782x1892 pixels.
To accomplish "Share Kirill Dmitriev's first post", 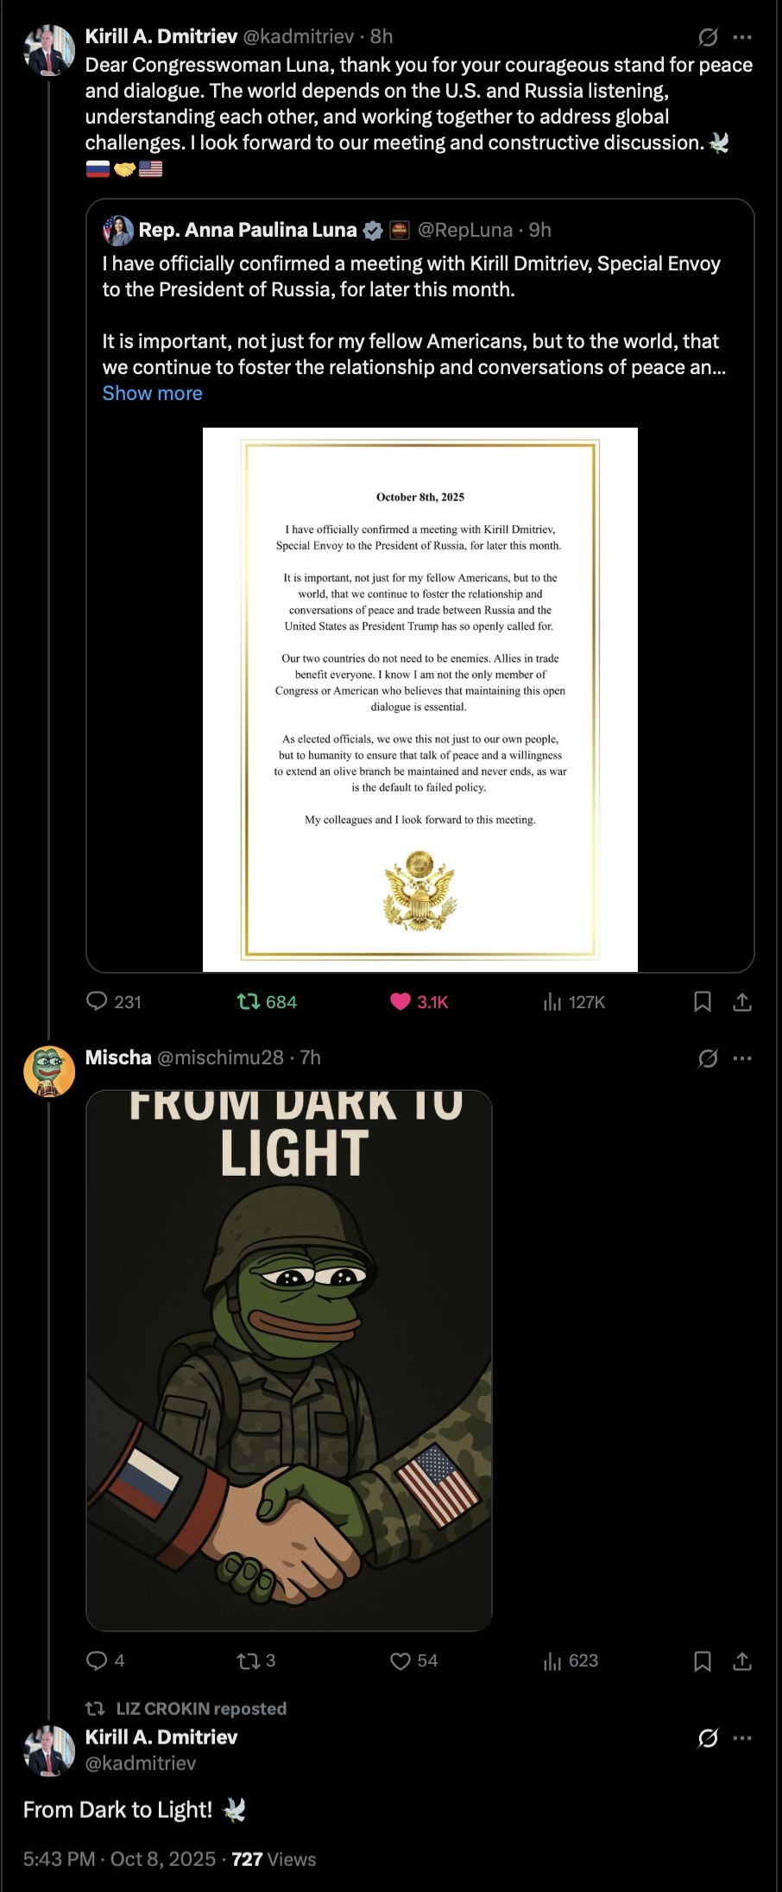I will pyautogui.click(x=742, y=1001).
